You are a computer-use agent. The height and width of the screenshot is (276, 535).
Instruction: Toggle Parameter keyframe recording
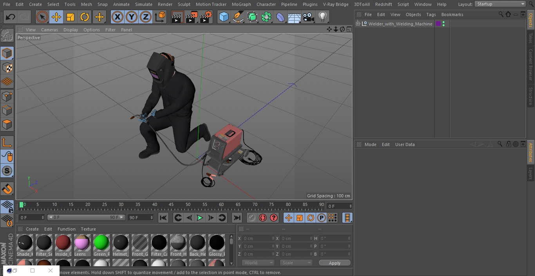click(x=322, y=218)
